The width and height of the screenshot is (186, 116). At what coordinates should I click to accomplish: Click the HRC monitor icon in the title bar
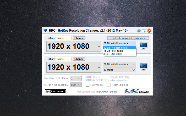pyautogui.click(x=45, y=30)
